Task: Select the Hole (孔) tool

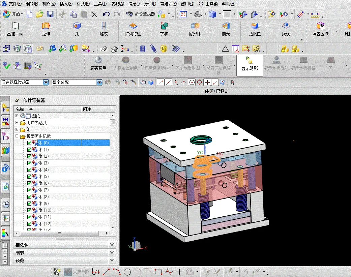Action: point(77,29)
